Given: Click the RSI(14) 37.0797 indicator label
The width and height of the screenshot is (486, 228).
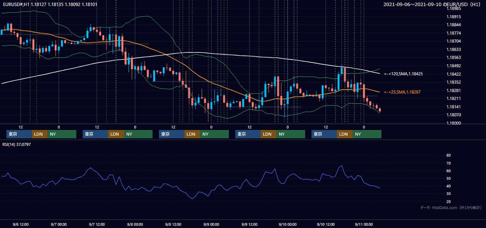Looking at the screenshot, I should pos(17,144).
